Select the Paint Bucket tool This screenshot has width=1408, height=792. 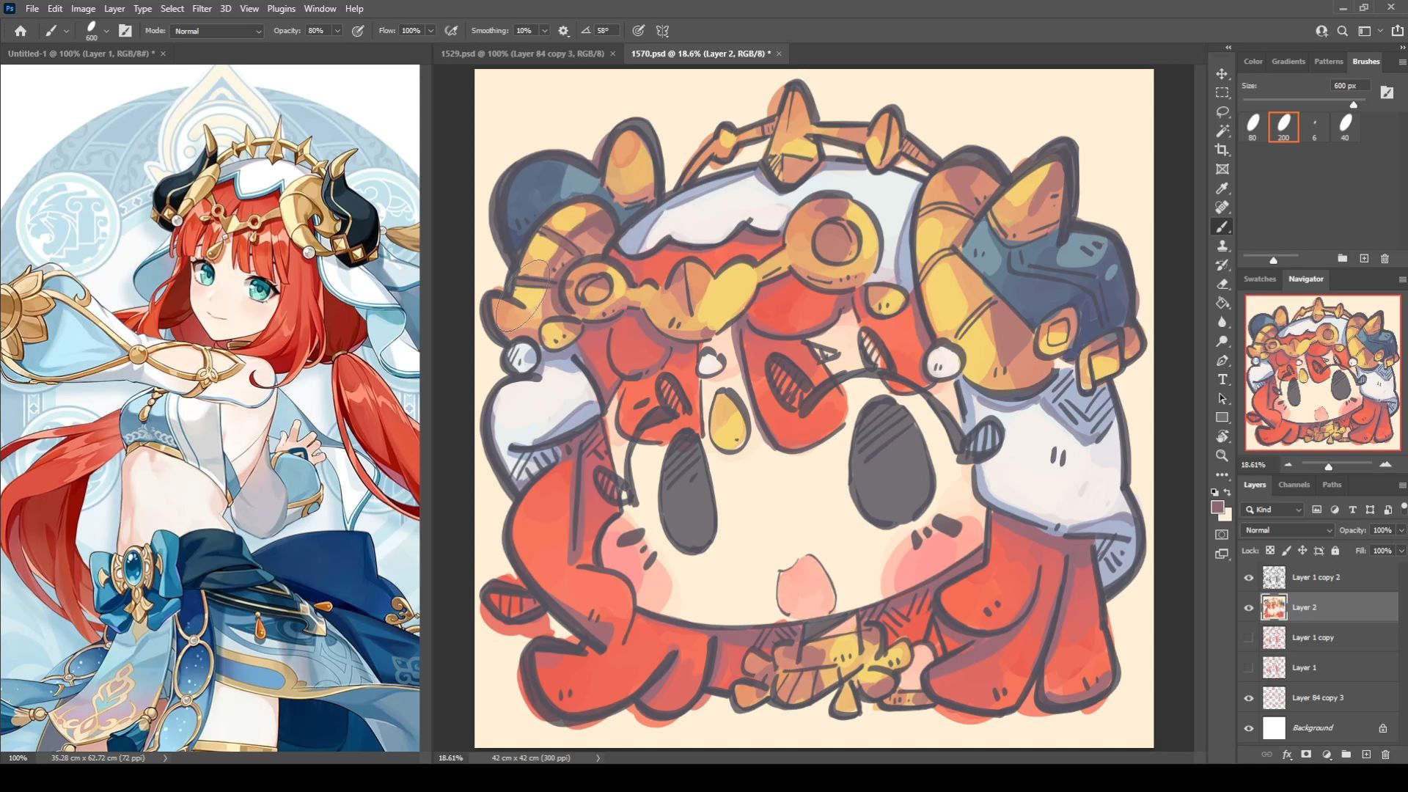click(x=1222, y=303)
